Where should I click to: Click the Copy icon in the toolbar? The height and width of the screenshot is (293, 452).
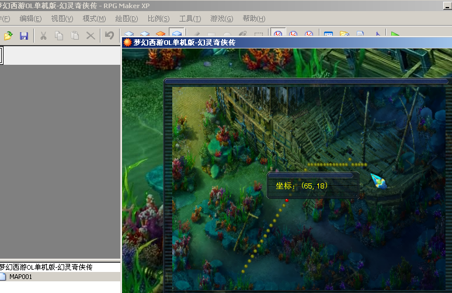pyautogui.click(x=59, y=36)
